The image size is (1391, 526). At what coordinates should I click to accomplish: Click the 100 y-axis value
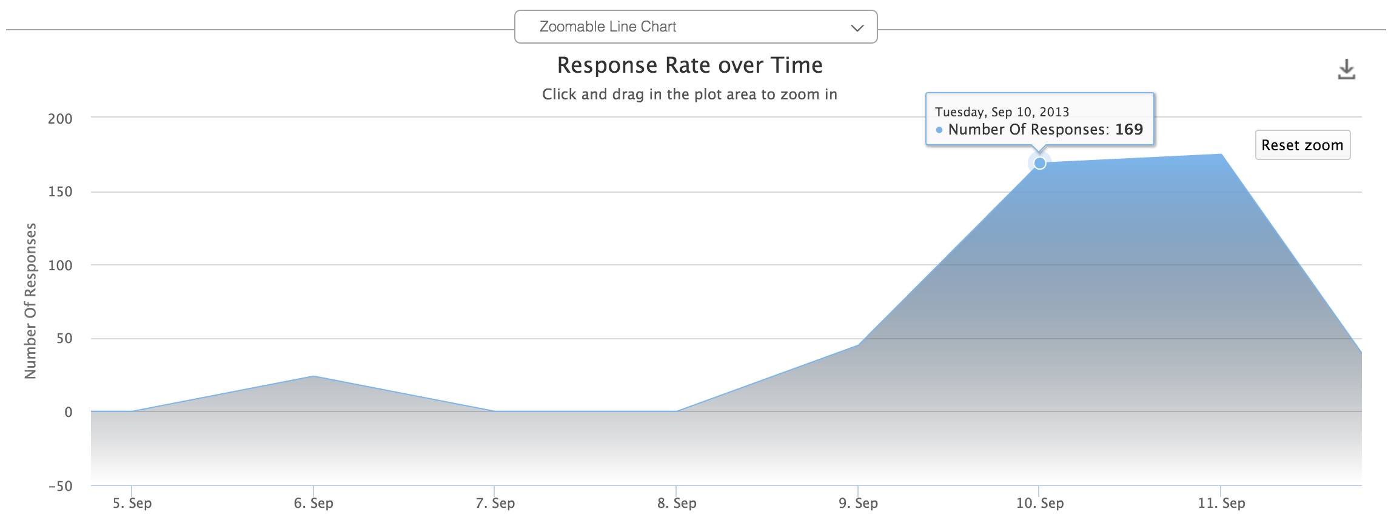click(60, 265)
